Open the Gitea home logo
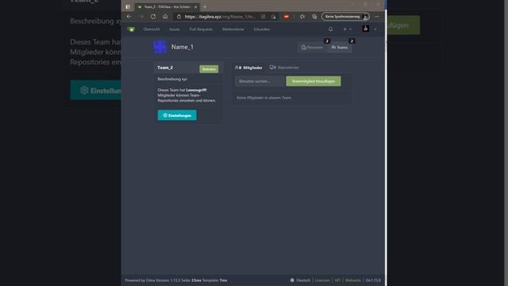The height and width of the screenshot is (286, 508). [131, 29]
